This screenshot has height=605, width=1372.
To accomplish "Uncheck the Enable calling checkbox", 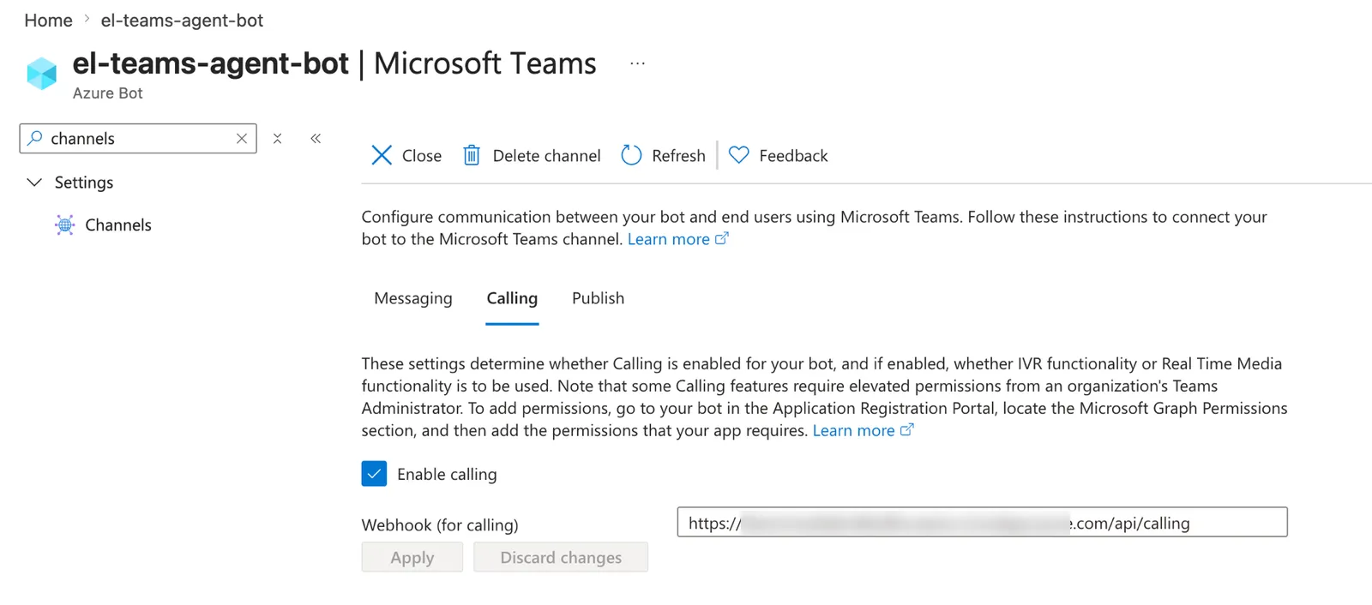I will point(374,474).
